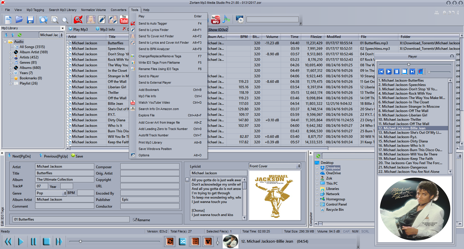Toggle the orange V visualization button
Screen dimensions: 464x249
pos(208,241)
